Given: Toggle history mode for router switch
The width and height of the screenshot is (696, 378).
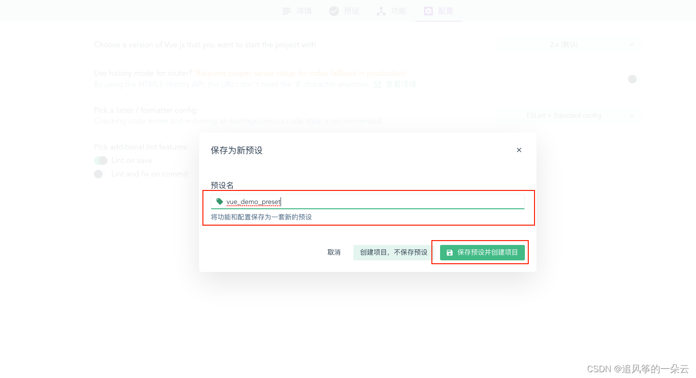Looking at the screenshot, I should 632,79.
